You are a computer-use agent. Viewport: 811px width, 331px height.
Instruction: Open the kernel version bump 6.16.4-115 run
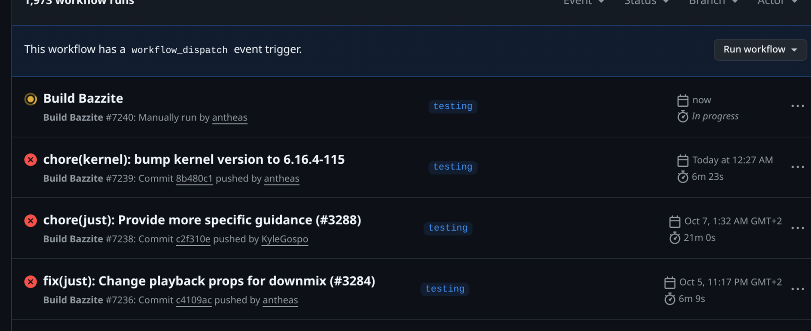click(194, 160)
